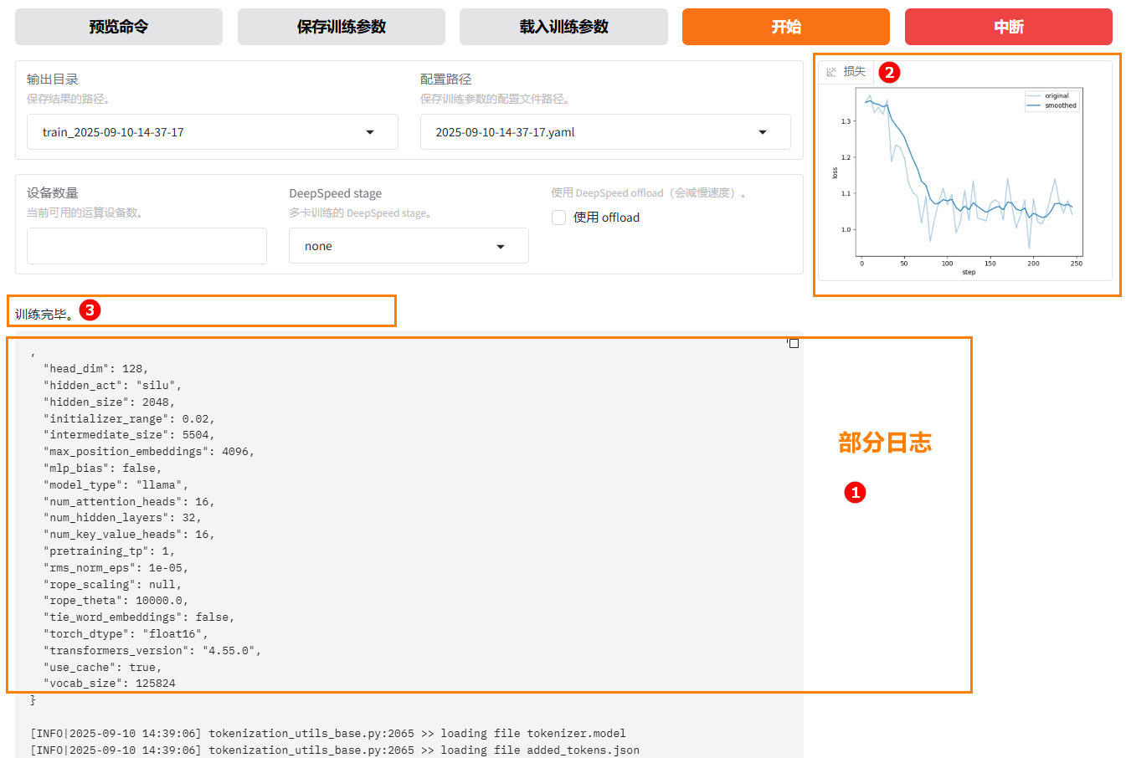Click the chart icon beside the 损失 label

pos(831,72)
